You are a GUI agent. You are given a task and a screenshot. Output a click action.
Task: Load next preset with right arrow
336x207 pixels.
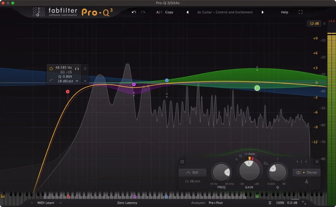(x=262, y=12)
